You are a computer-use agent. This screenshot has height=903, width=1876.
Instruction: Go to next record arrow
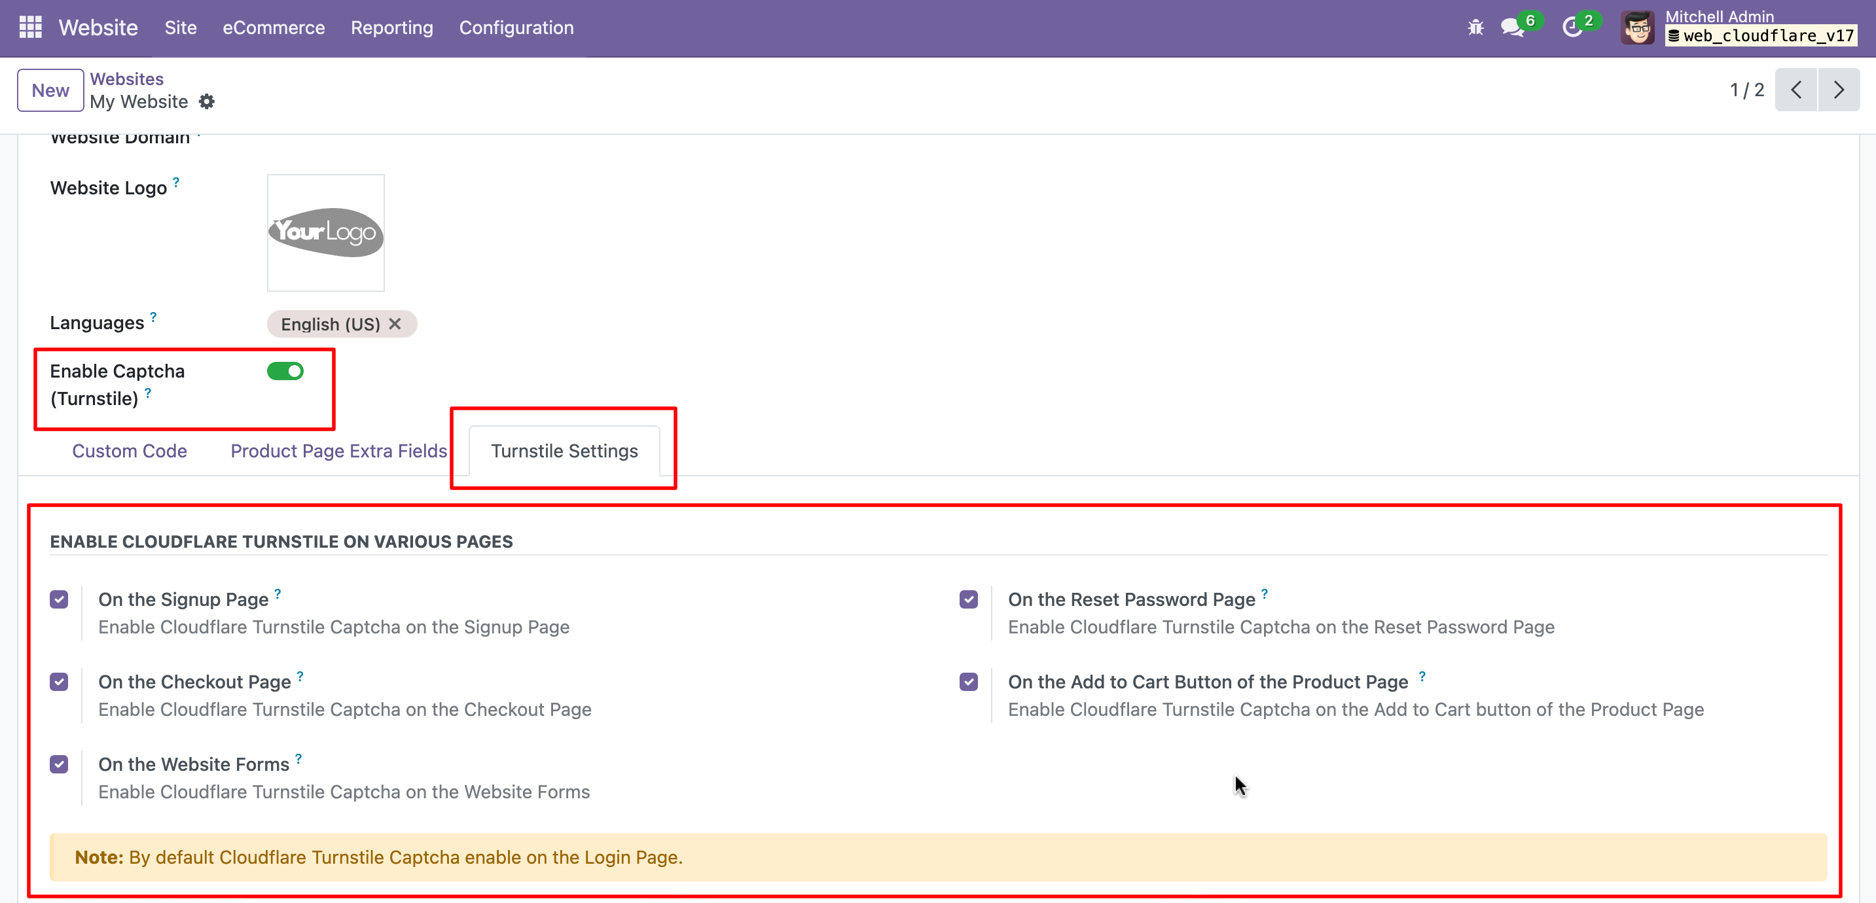click(1839, 90)
